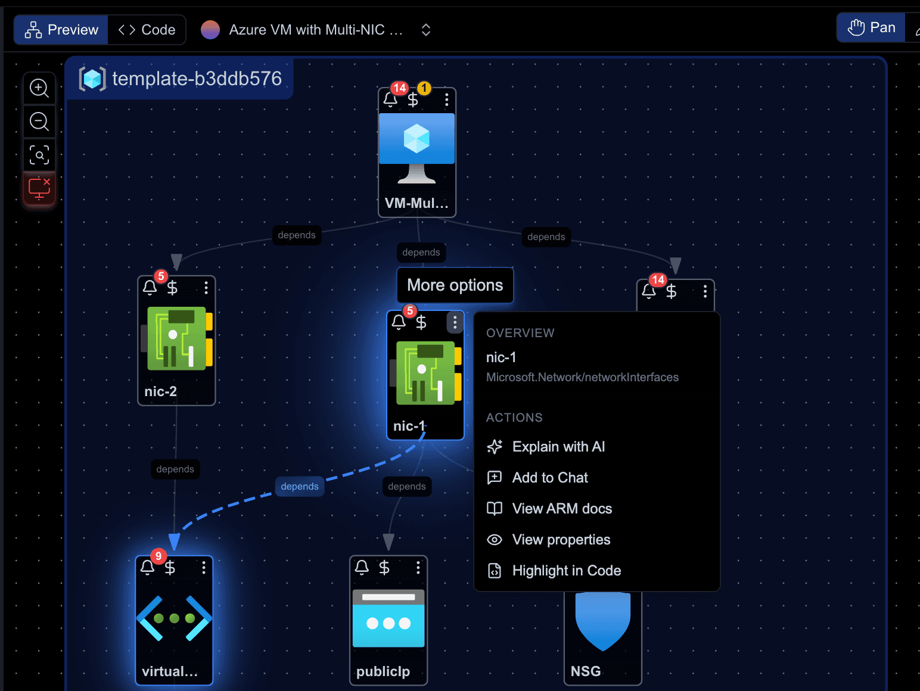This screenshot has height=691, width=920.
Task: Select the publicIp address icon
Action: (388, 618)
